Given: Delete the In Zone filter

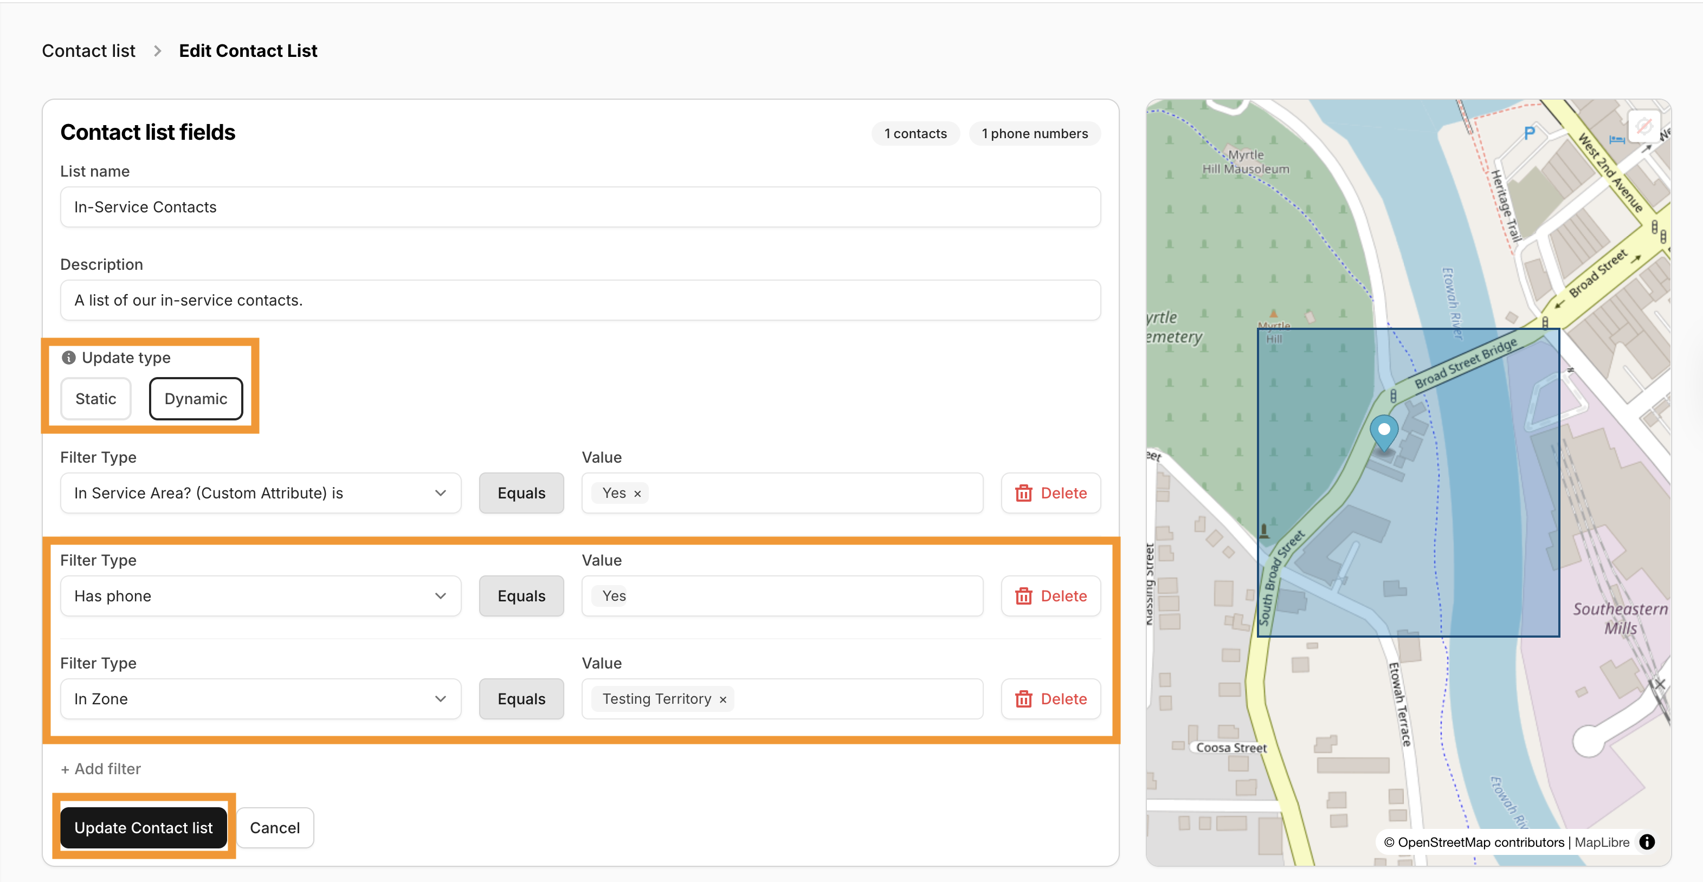Looking at the screenshot, I should tap(1050, 699).
